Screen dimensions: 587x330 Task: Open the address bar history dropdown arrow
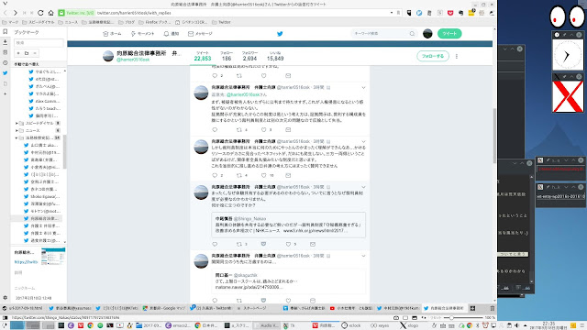[x=392, y=13]
